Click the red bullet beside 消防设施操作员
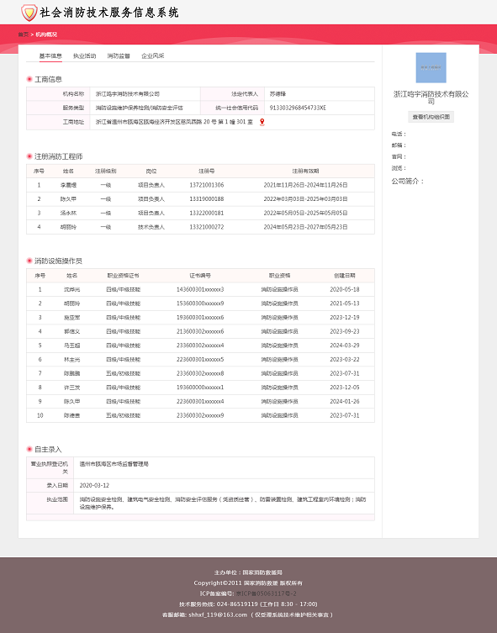Viewport: 497px width, 633px height. pyautogui.click(x=29, y=261)
